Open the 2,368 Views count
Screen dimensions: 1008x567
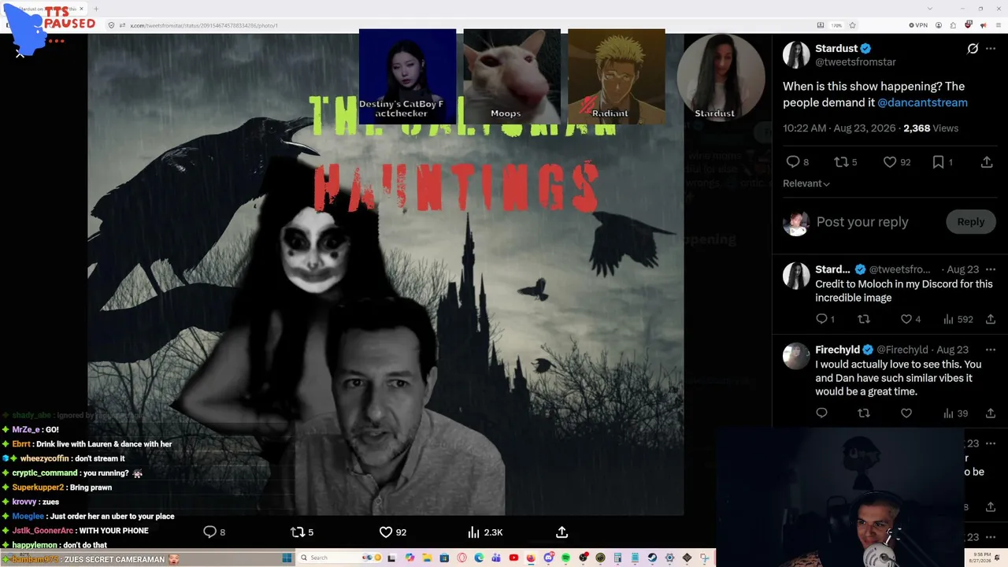tap(931, 128)
